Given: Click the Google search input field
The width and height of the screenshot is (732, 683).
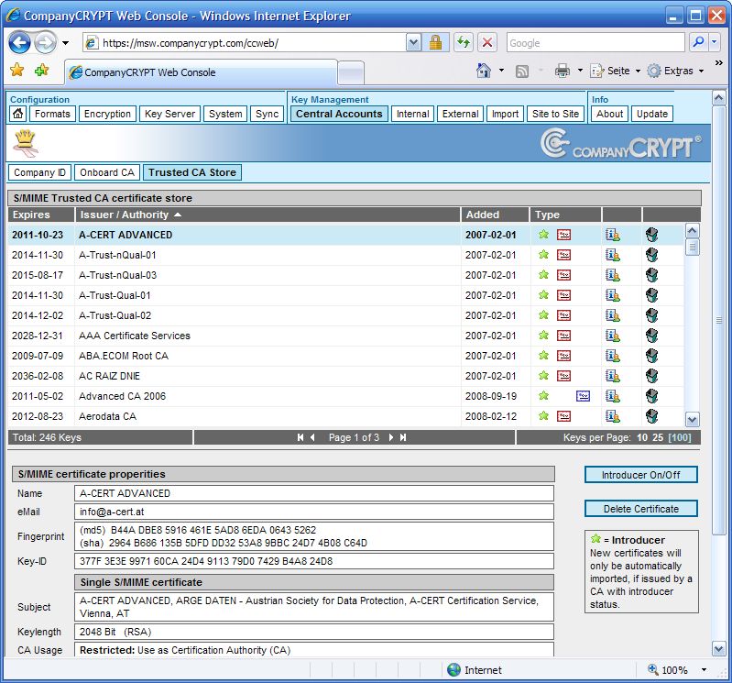Looking at the screenshot, I should (595, 43).
